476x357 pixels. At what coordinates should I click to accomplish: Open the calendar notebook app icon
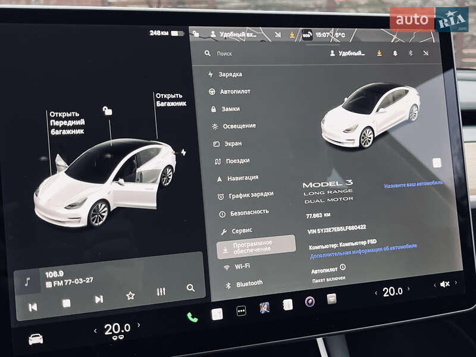[x=287, y=305]
